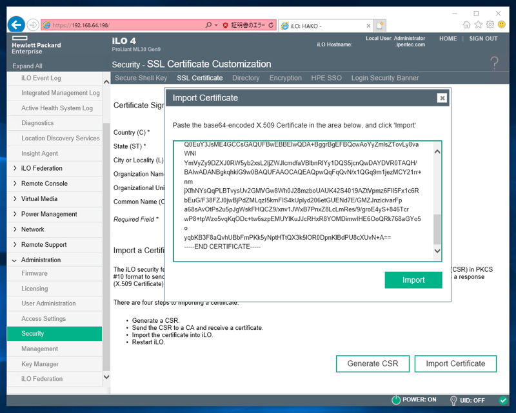Open iLO Event Log in the sidebar
The image size is (516, 413).
click(55, 78)
